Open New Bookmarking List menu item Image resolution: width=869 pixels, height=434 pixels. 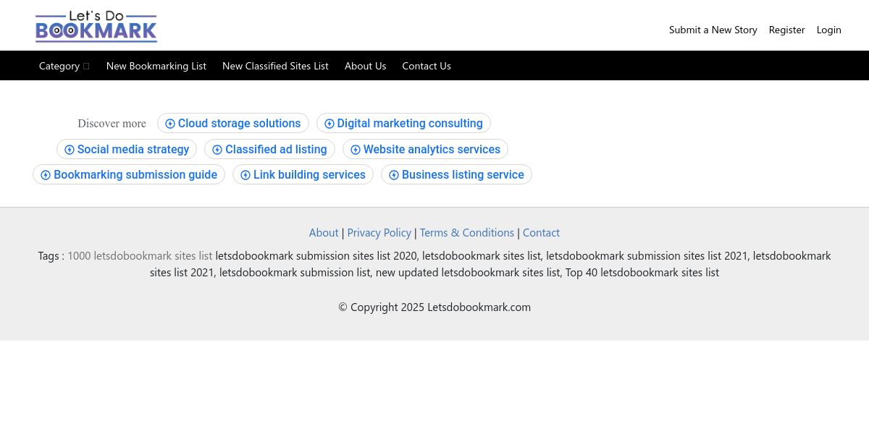tap(156, 66)
